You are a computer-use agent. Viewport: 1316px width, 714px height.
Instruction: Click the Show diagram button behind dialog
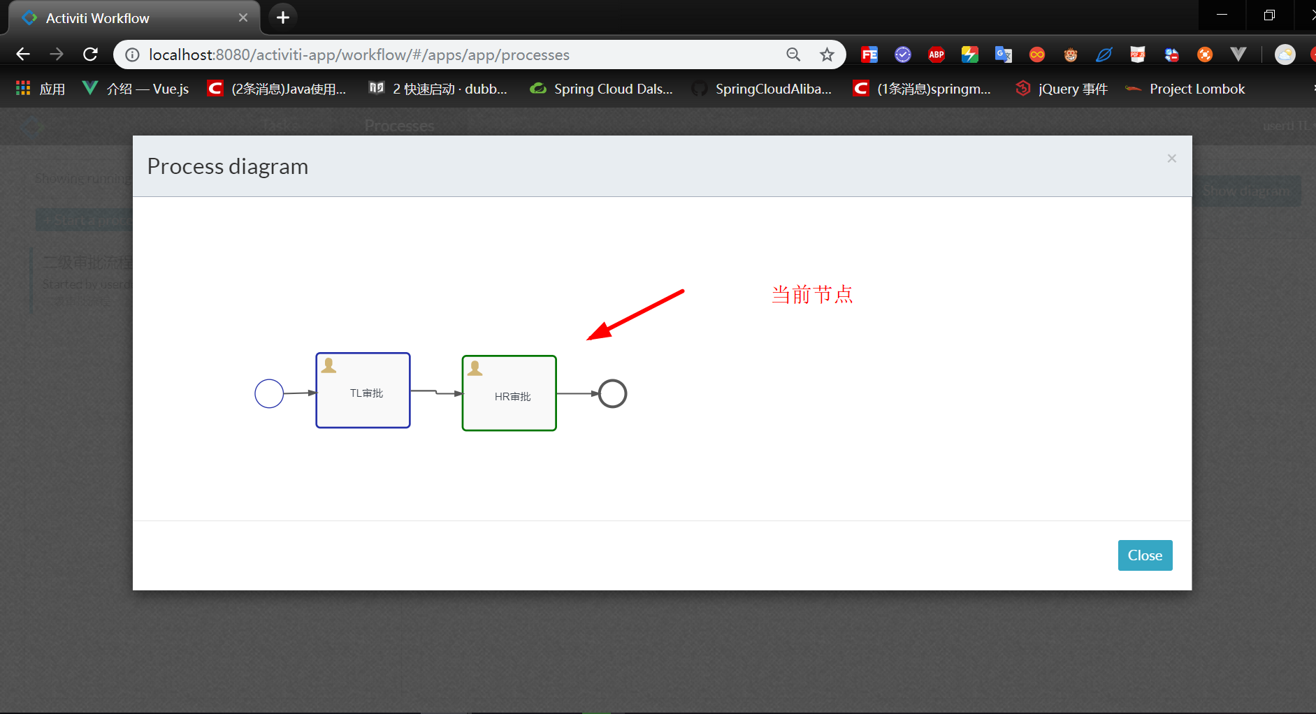pyautogui.click(x=1246, y=191)
